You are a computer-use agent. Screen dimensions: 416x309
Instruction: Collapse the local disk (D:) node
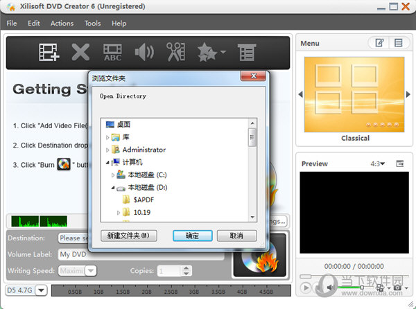[x=113, y=188]
